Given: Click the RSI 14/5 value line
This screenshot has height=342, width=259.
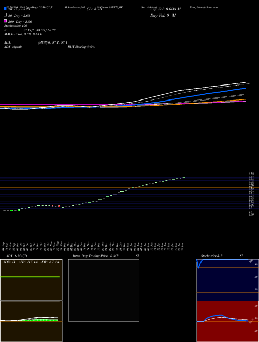Looking at the screenshot, I should click(x=30, y=30).
